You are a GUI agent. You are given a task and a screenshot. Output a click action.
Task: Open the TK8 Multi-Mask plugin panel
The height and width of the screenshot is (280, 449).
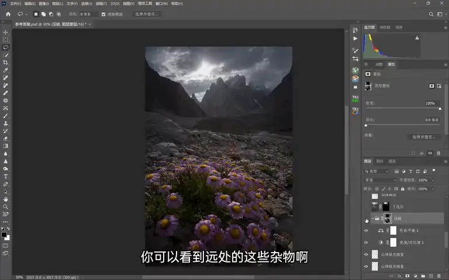[355, 99]
